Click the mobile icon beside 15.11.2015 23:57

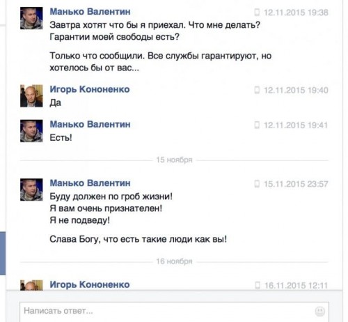pos(257,184)
